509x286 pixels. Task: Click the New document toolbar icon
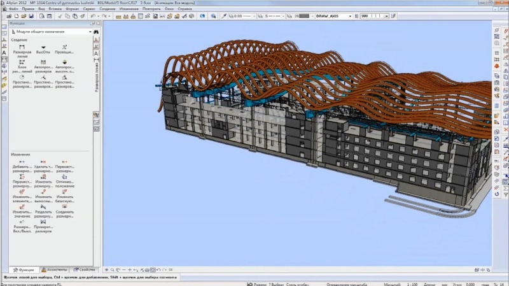[x=17, y=16]
